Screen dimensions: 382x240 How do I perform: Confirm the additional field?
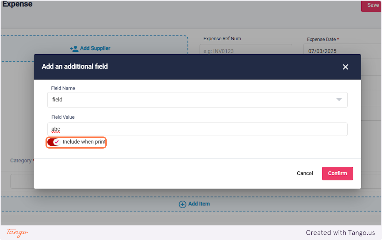point(337,173)
